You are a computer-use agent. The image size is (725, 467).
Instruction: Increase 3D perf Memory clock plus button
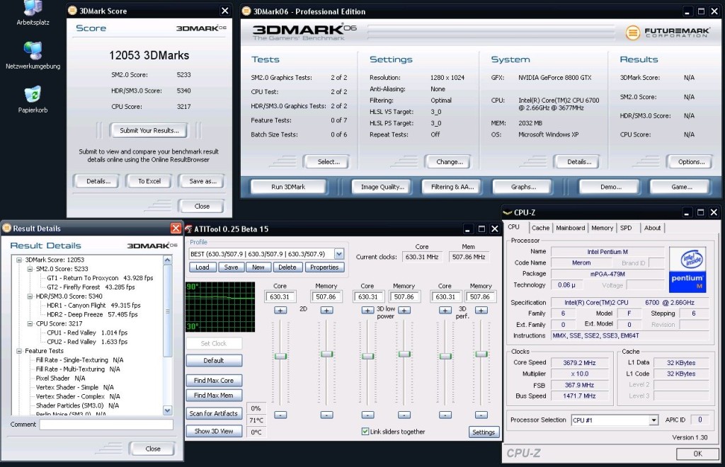[481, 311]
